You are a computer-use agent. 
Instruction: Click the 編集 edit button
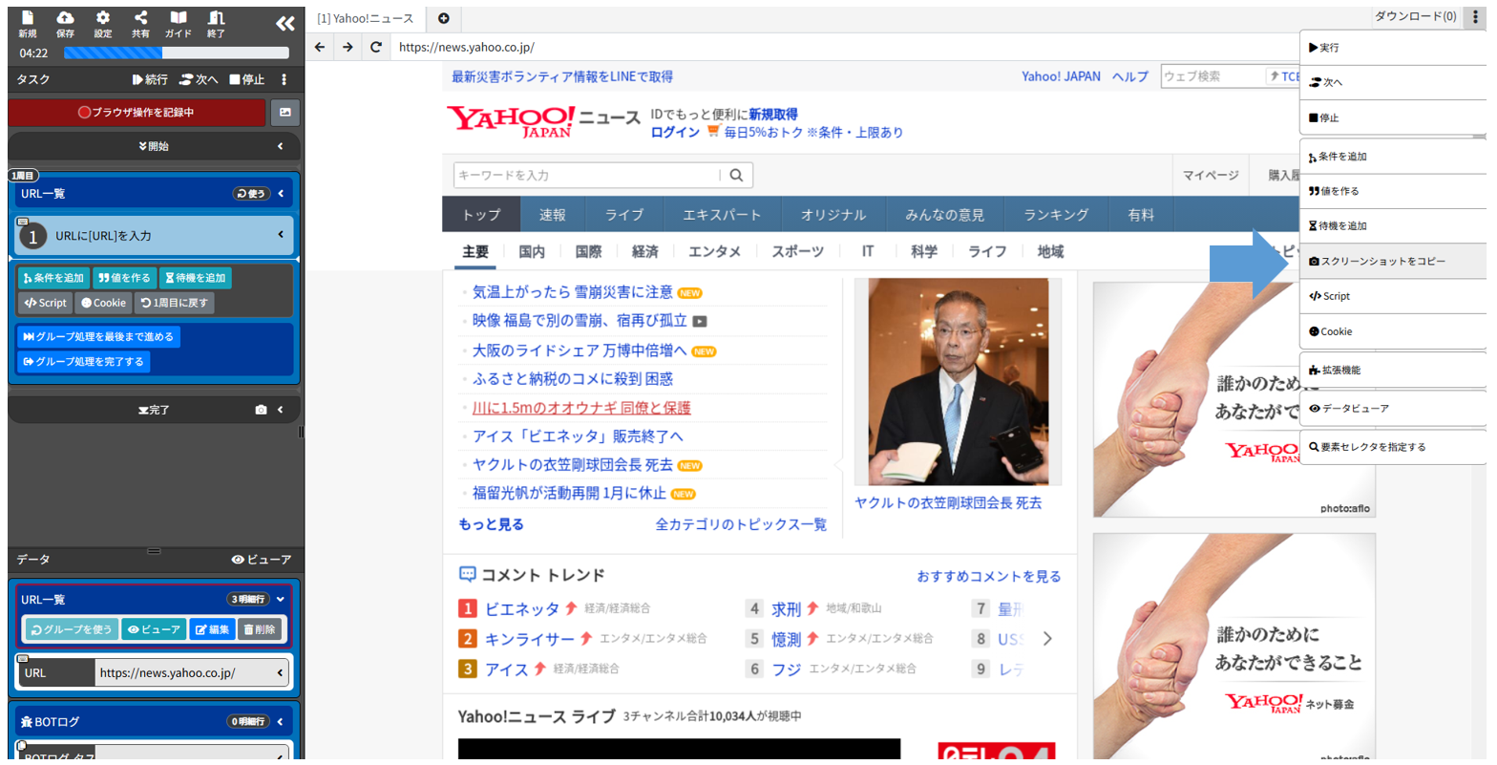212,629
